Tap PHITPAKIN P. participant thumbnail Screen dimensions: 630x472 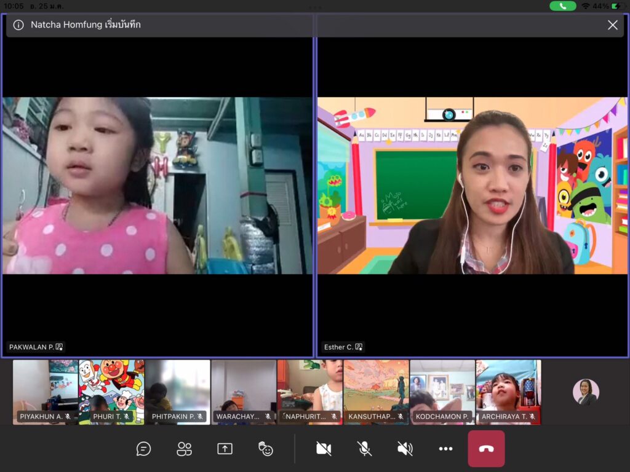click(178, 392)
